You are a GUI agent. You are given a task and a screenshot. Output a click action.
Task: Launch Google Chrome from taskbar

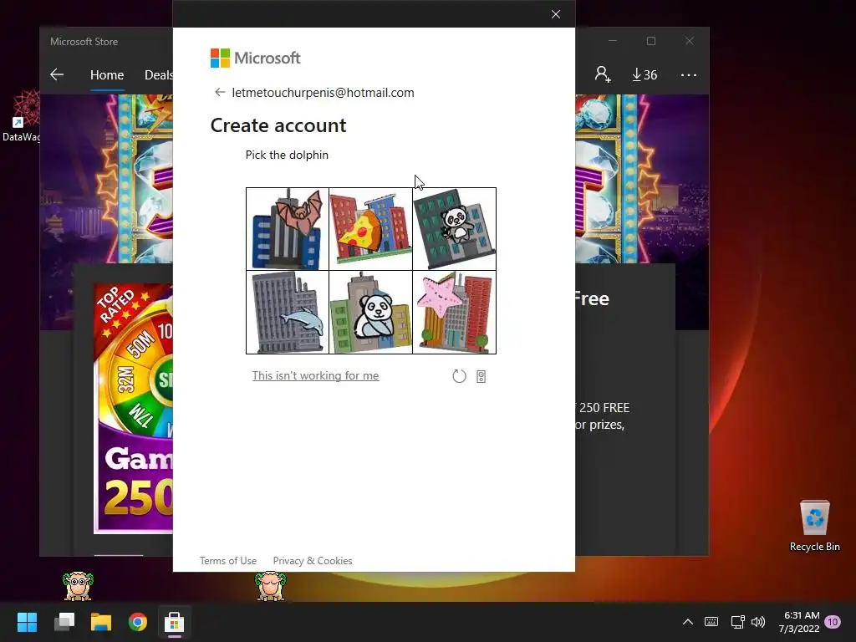[x=138, y=622]
